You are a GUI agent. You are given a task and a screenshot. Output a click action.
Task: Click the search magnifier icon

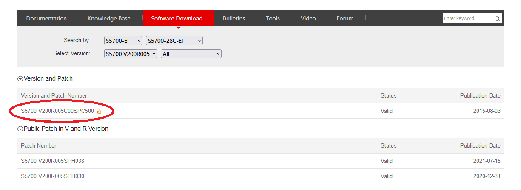pyautogui.click(x=497, y=19)
